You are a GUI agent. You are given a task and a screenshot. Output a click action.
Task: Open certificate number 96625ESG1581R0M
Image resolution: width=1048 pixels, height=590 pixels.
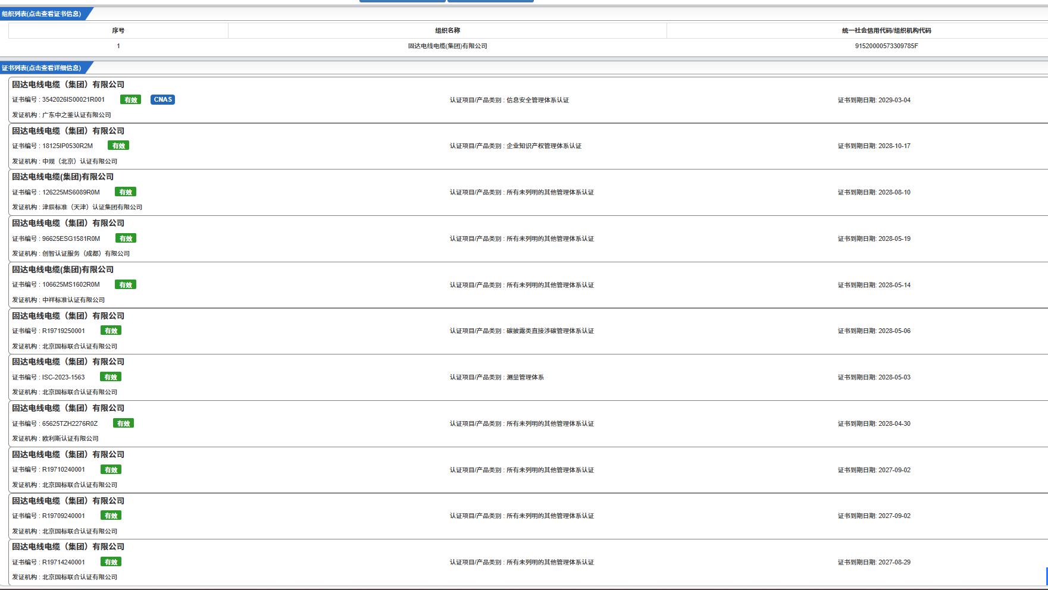(71, 238)
